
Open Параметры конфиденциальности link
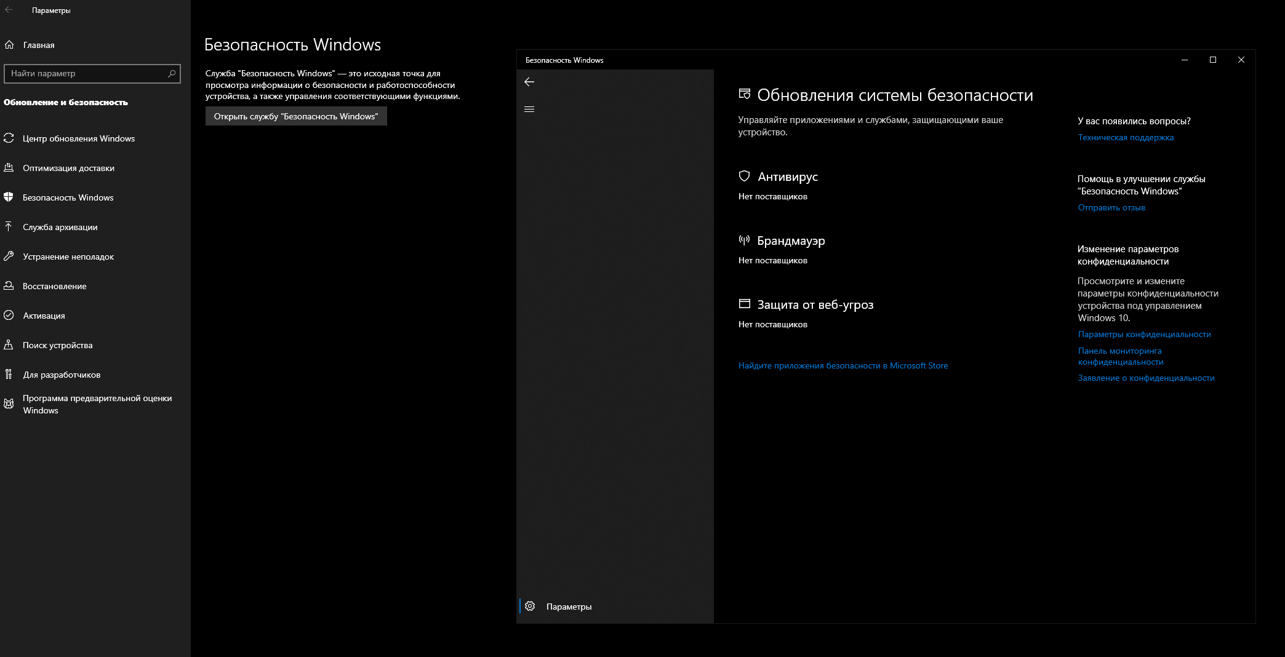1144,335
